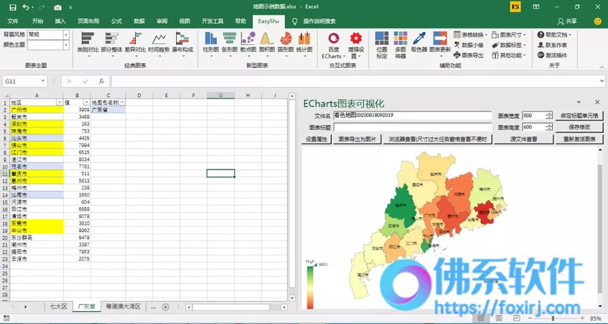Click 联系作者 contact author
The image size is (608, 324).
tap(552, 45)
